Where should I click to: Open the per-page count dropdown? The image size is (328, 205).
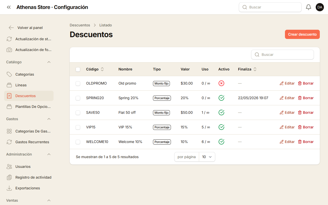(x=207, y=157)
